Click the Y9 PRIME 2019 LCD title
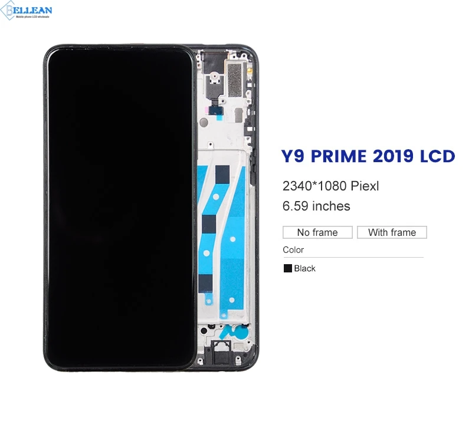The width and height of the screenshot is (472, 421). 368,156
